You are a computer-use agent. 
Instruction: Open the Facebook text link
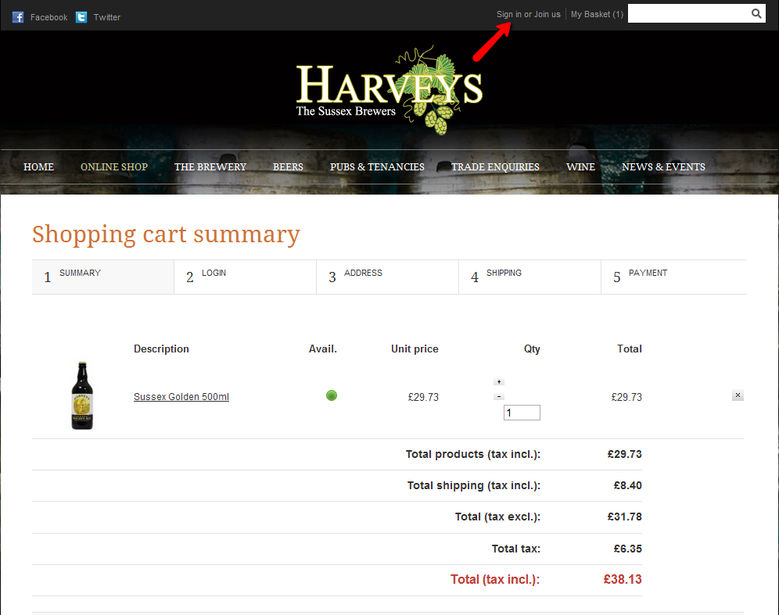click(48, 17)
